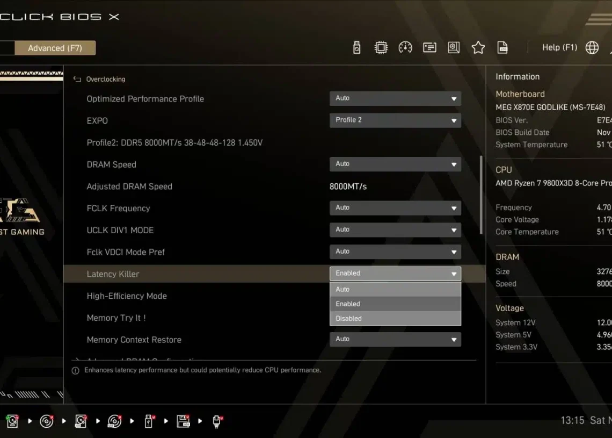Screen dimensions: 612x438
Task: Open Help (F1)
Action: 559,48
